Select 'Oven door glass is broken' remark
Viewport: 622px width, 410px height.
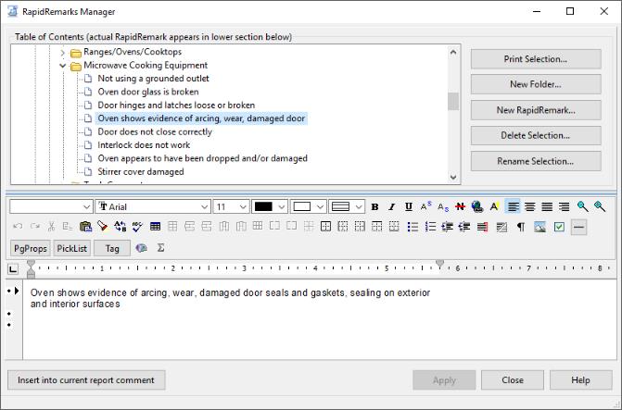coord(148,92)
